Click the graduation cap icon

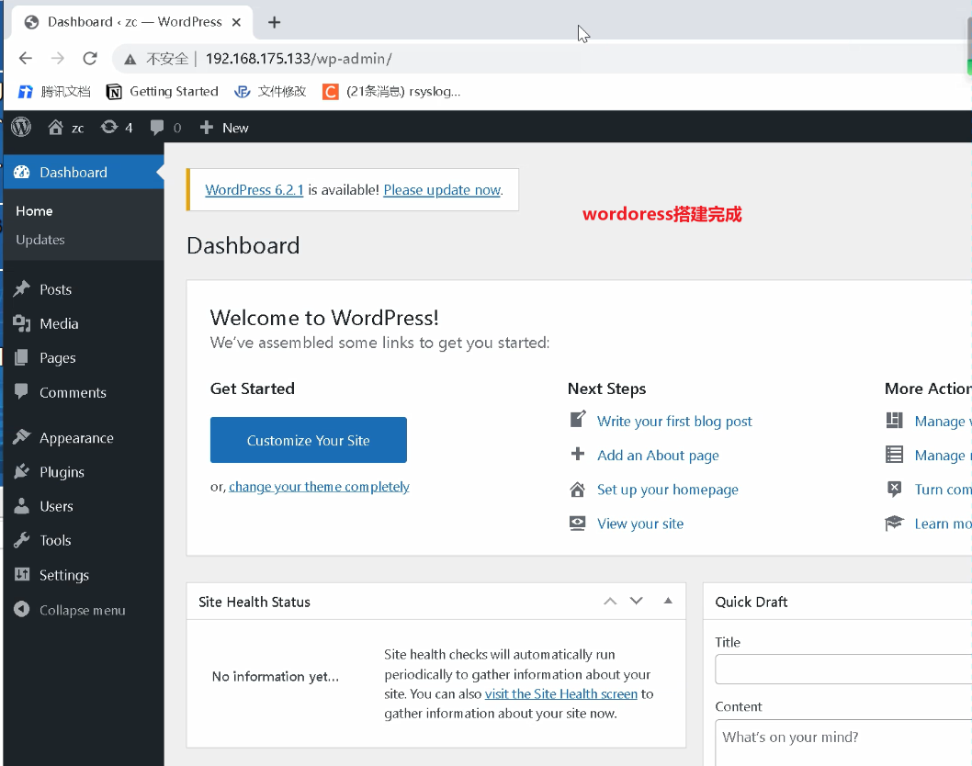pyautogui.click(x=894, y=523)
